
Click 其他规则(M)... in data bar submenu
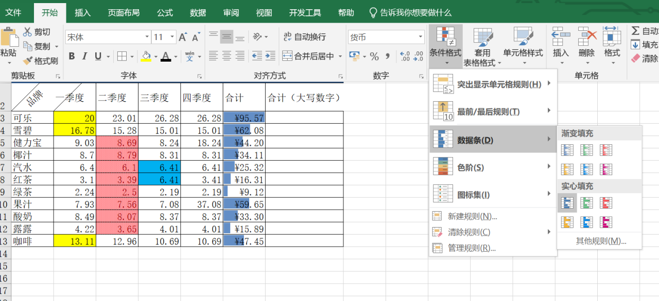(x=601, y=241)
